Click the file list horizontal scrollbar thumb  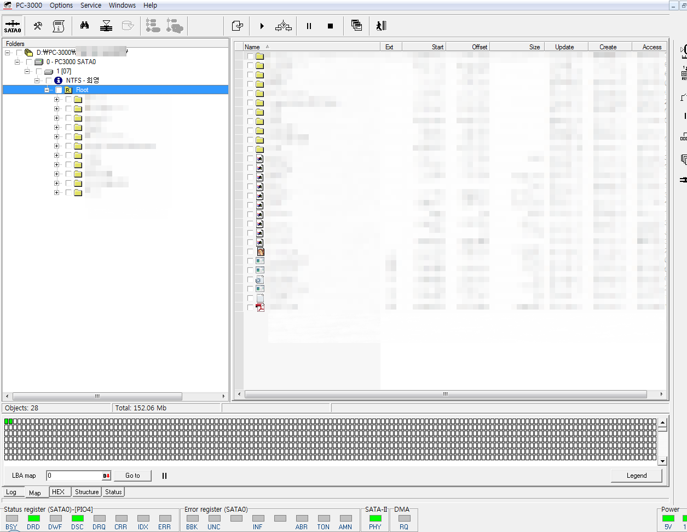pos(446,394)
